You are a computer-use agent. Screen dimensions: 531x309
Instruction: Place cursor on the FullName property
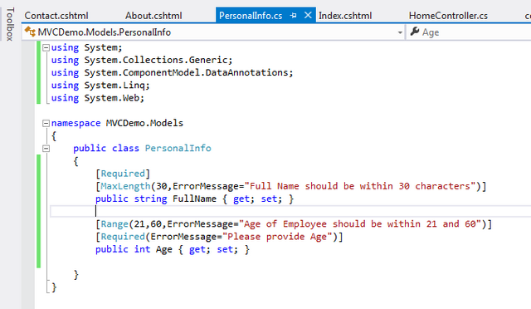point(194,199)
